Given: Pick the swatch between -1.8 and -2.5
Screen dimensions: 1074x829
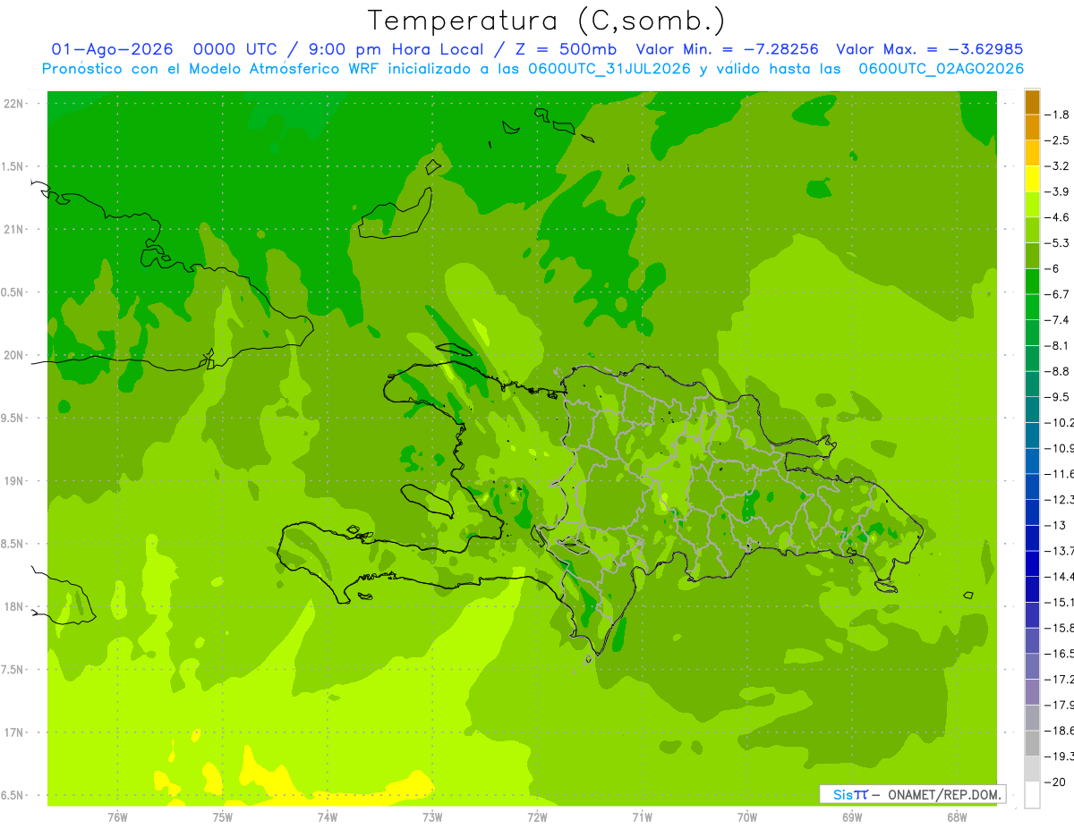Looking at the screenshot, I should click(1032, 128).
